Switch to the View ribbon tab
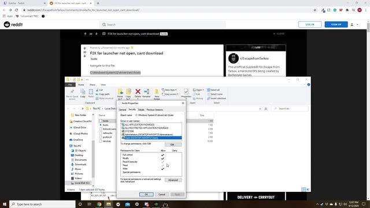 [x=103, y=85]
